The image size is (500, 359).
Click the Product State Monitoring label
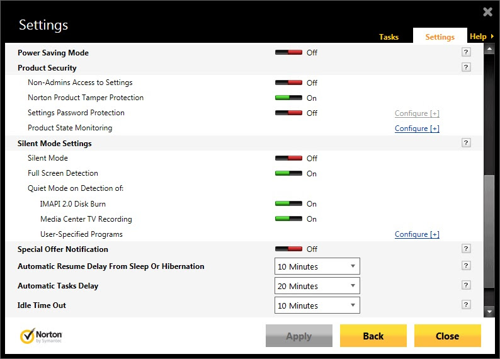click(70, 128)
